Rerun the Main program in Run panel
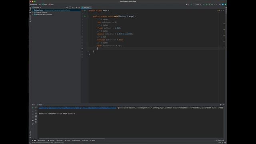This screenshot has width=256, height=144. click(x=33, y=108)
